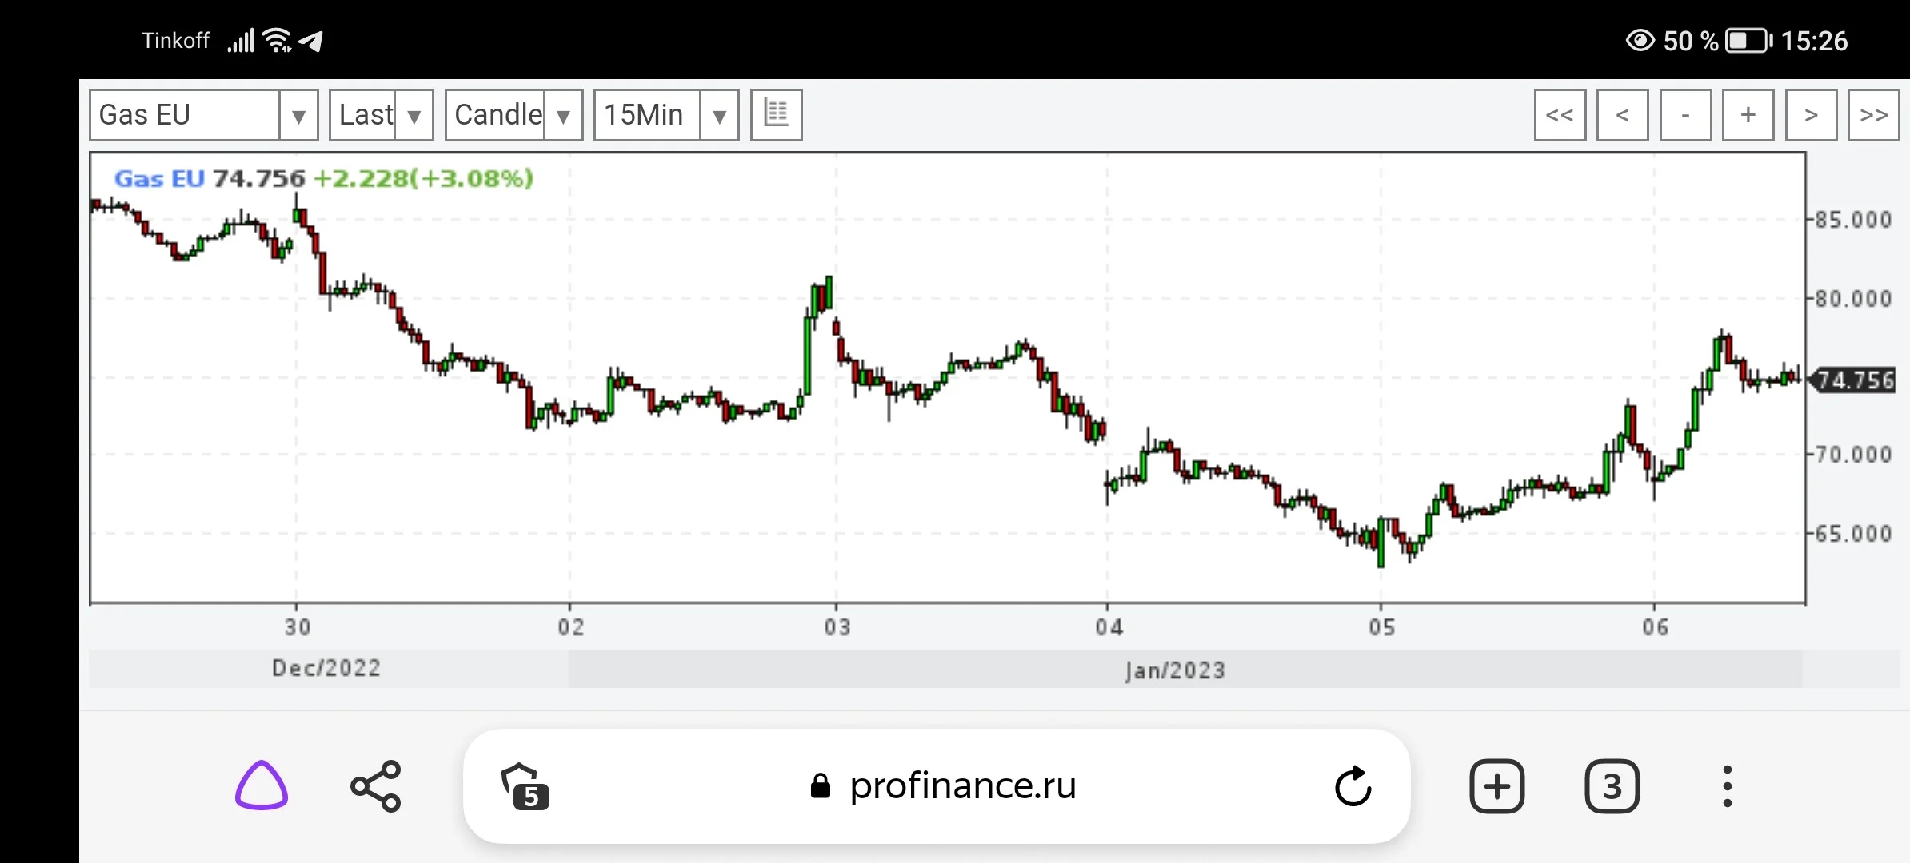Click the 30 date axis label
1910x863 pixels.
(x=298, y=627)
